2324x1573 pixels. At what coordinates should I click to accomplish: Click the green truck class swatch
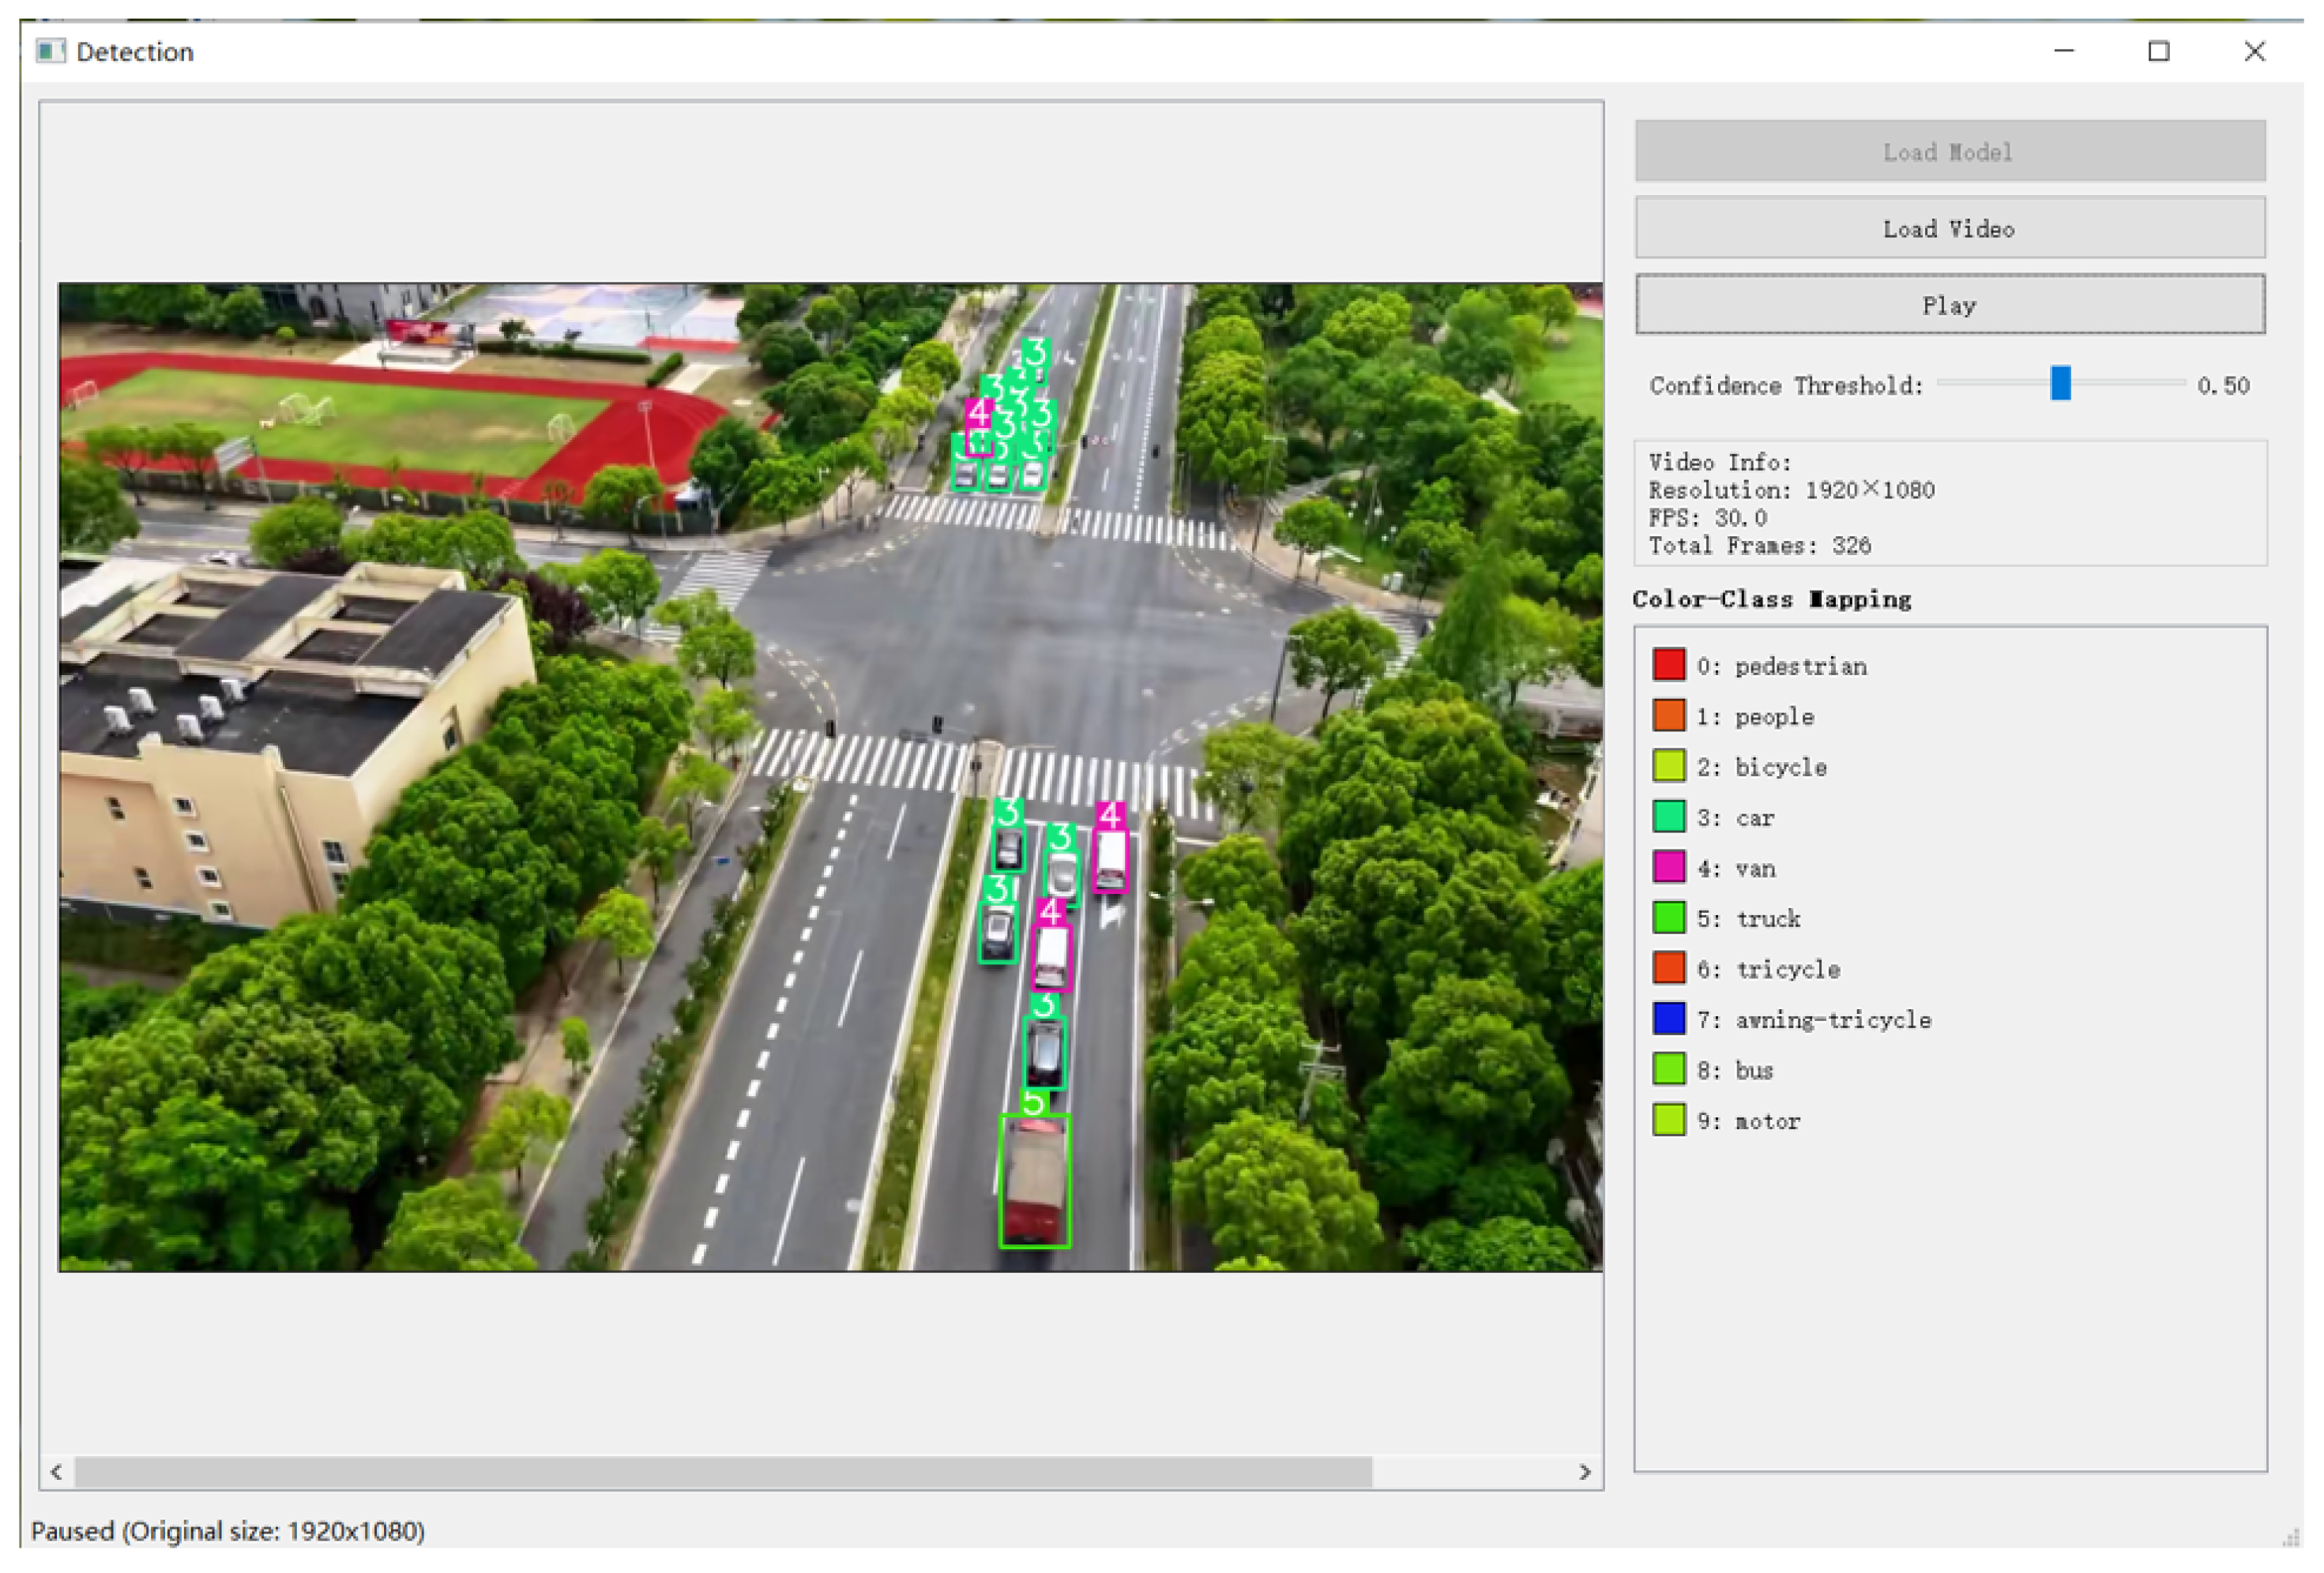point(1668,918)
